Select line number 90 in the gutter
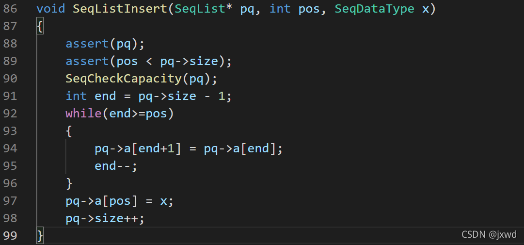The image size is (524, 245). point(10,79)
